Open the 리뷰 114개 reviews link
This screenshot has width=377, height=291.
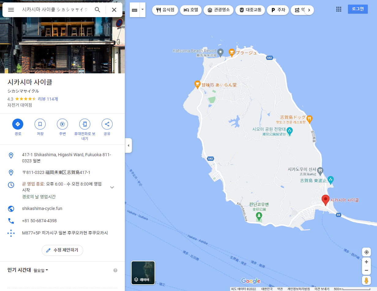pos(48,99)
